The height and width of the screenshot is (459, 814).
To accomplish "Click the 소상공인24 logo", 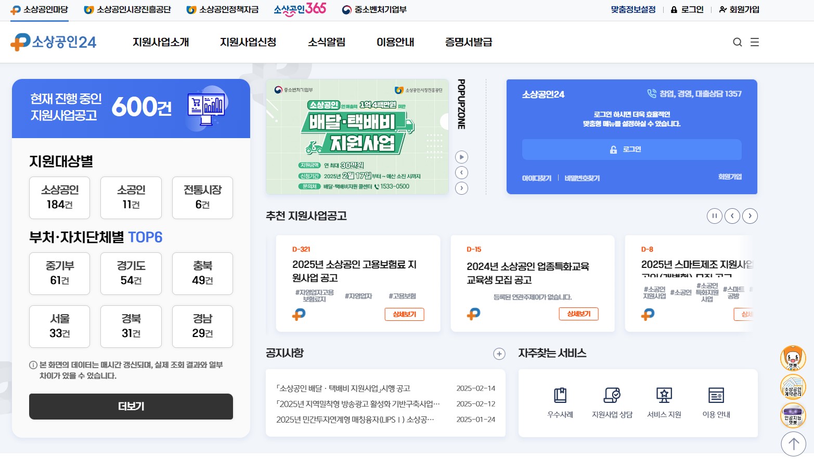I will coord(54,42).
